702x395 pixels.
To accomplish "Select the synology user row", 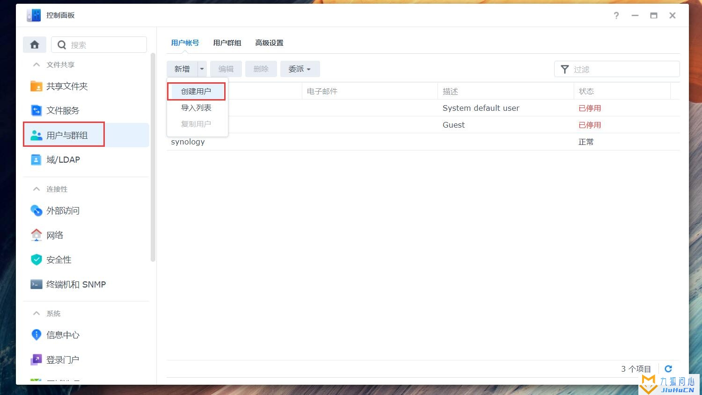I will pyautogui.click(x=423, y=142).
